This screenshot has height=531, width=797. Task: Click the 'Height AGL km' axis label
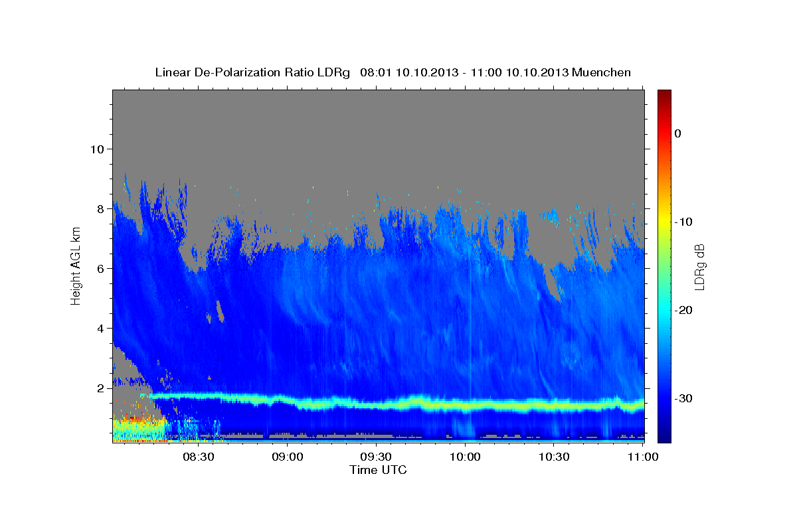coord(76,266)
